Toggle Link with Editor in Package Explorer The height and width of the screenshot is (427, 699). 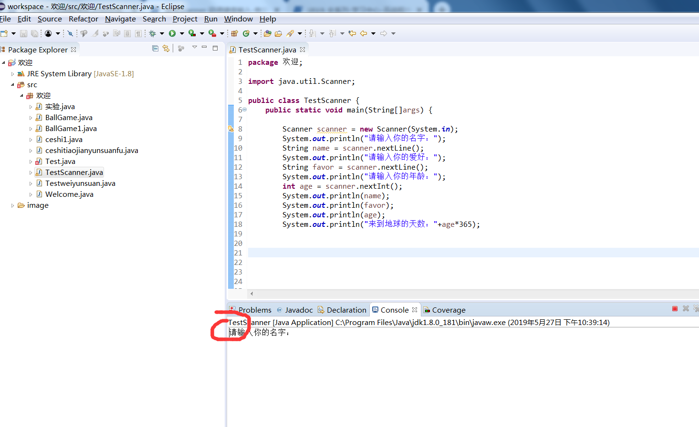[166, 48]
